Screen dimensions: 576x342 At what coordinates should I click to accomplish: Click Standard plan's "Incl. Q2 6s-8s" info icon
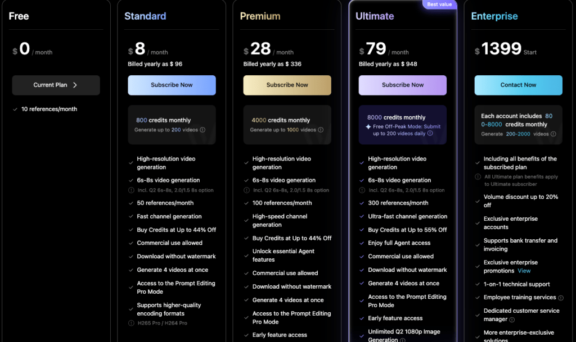tap(131, 190)
